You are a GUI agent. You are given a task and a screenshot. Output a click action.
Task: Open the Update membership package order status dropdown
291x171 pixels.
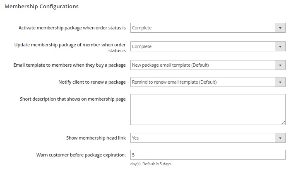(x=203, y=46)
